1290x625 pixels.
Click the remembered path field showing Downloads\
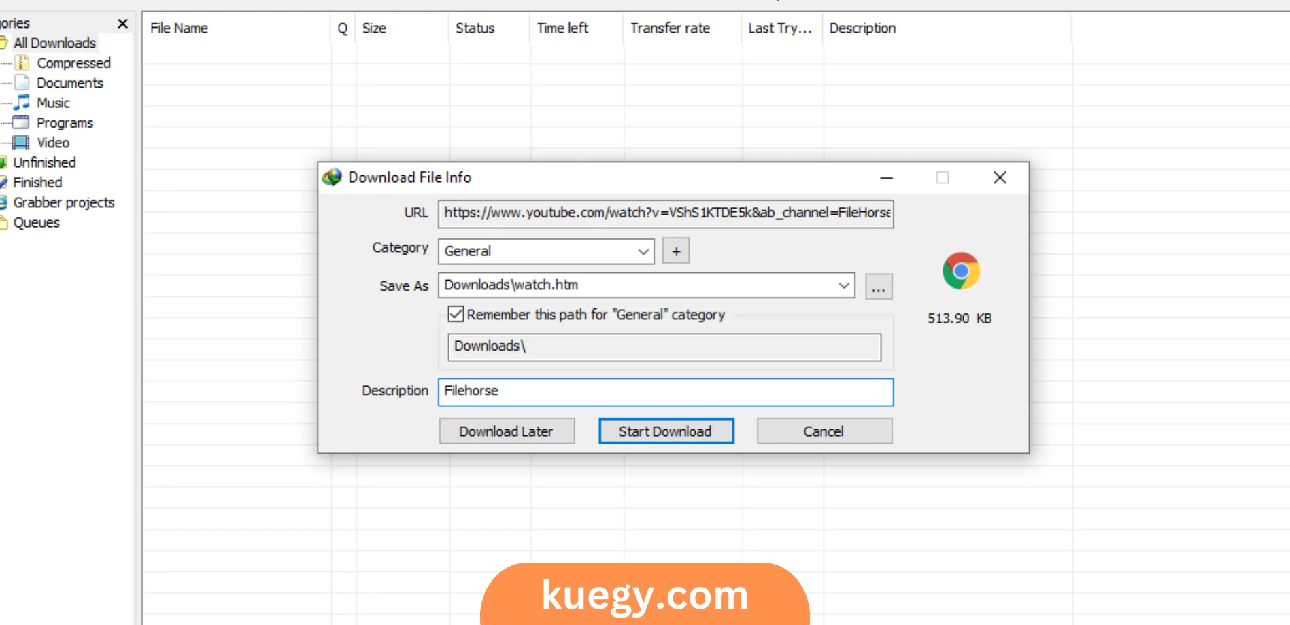pos(664,347)
